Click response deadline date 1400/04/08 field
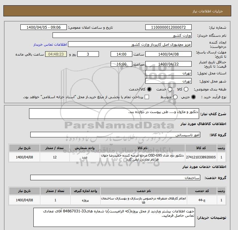The height and width of the screenshot is (230, 238). (x=168, y=54)
